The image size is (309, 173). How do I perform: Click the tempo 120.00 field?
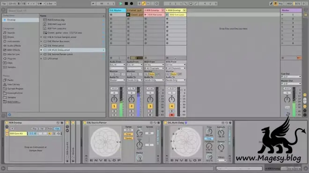pyautogui.click(x=12, y=4)
